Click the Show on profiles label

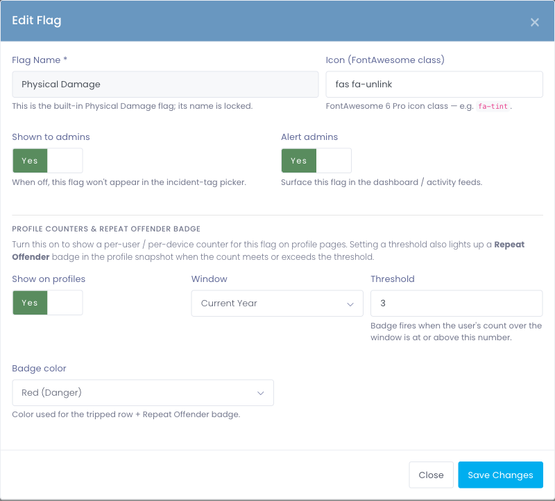[x=49, y=279]
